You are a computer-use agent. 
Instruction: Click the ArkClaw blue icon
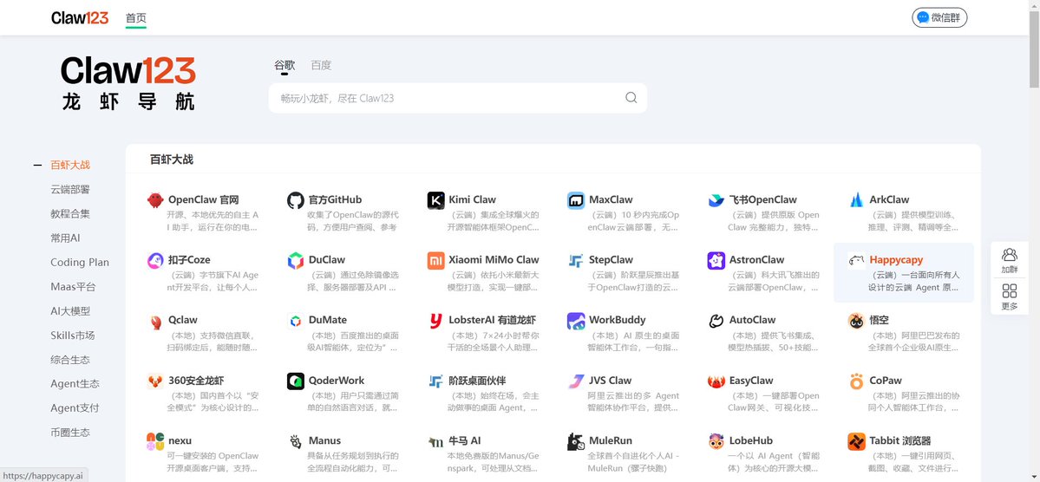pyautogui.click(x=856, y=200)
